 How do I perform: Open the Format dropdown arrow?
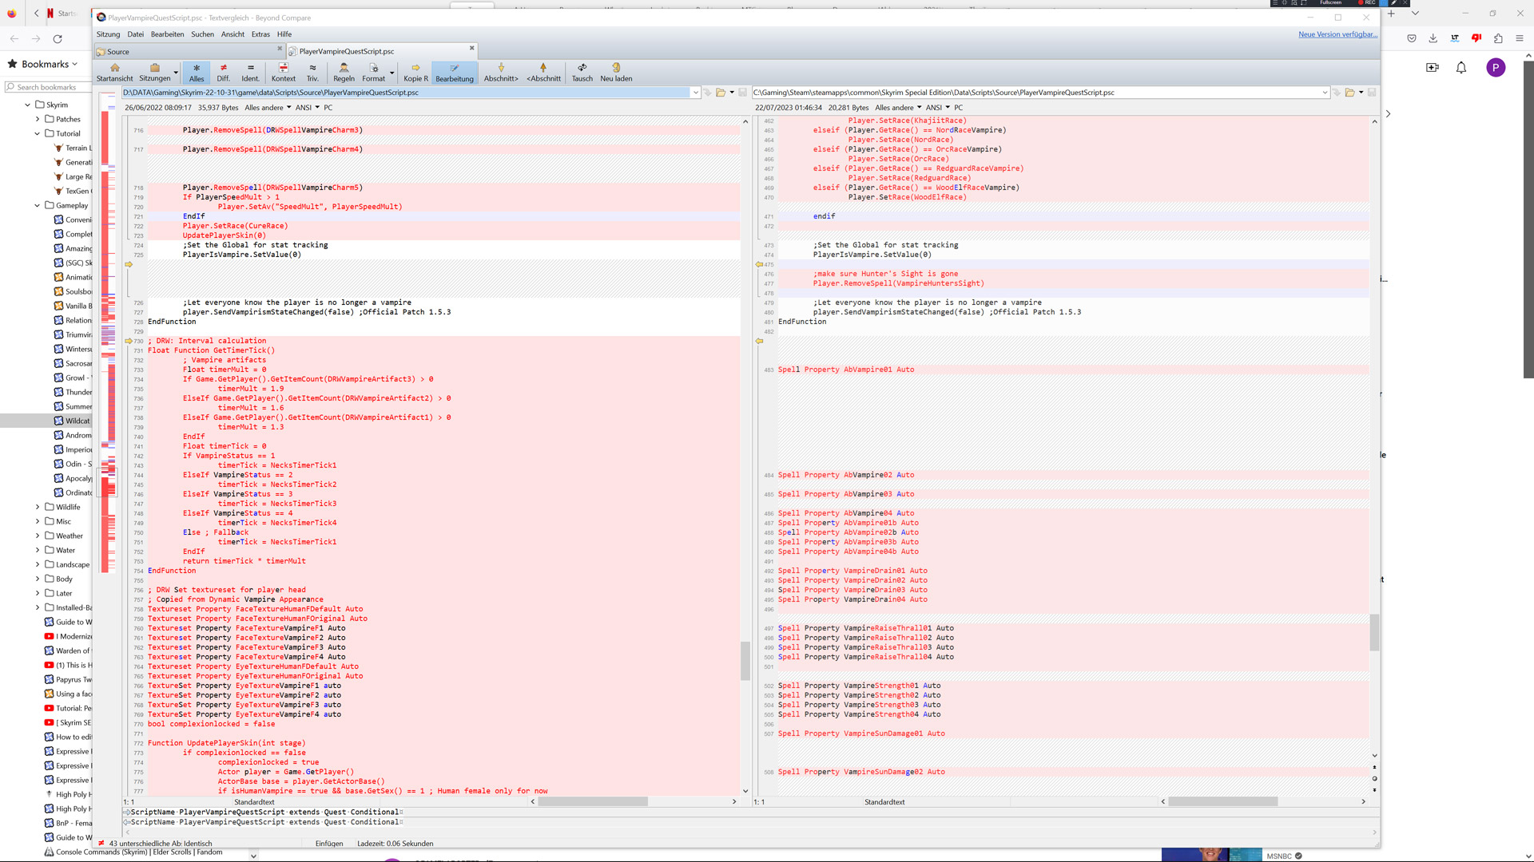[x=391, y=73]
